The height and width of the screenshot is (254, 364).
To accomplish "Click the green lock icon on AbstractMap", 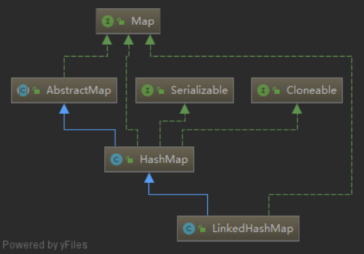I will (x=36, y=90).
